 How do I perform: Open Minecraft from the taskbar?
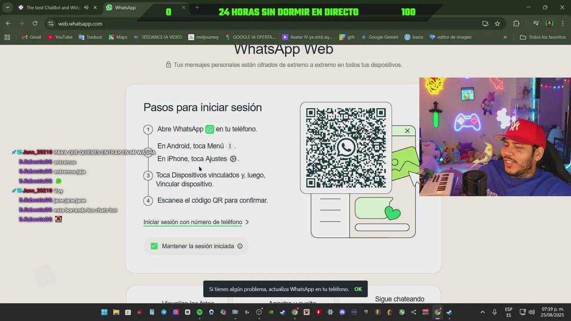pos(306,312)
